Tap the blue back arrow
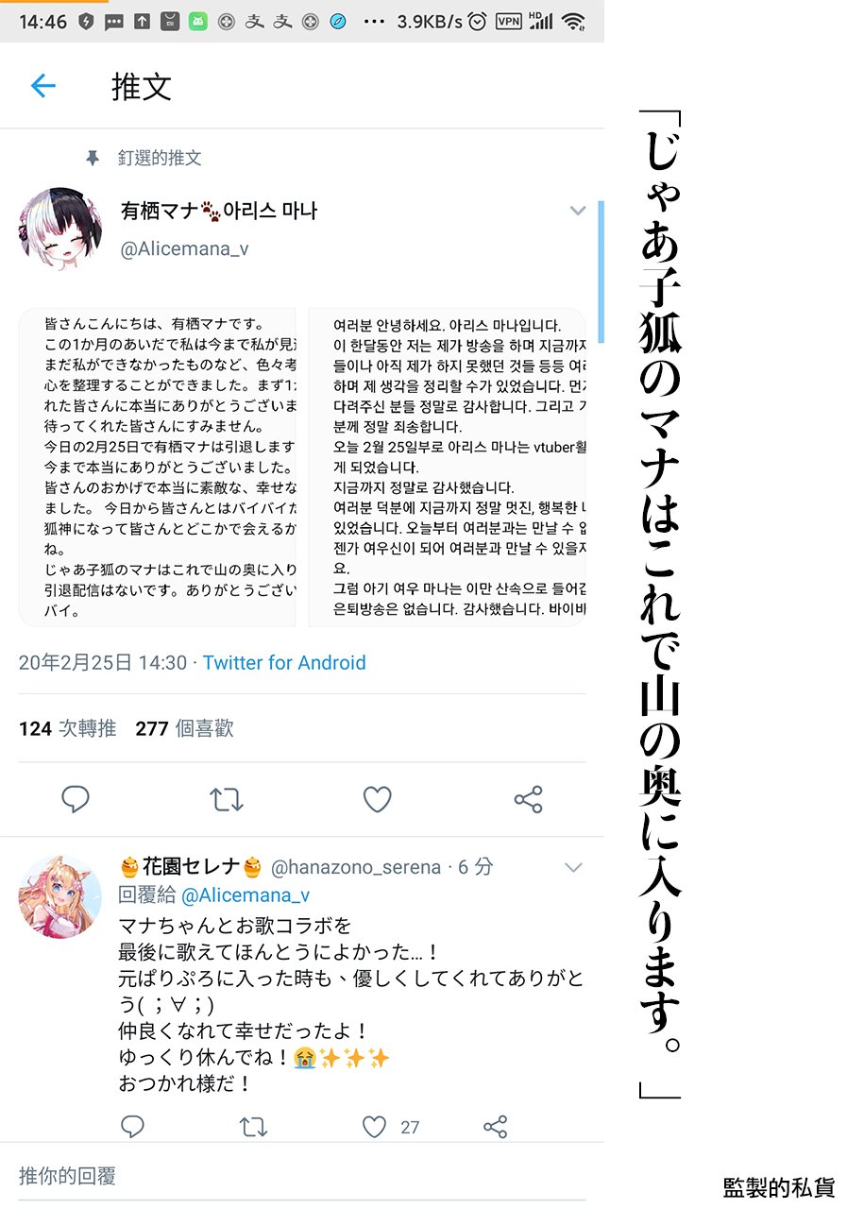Viewport: 847px width, 1209px height. point(43,87)
